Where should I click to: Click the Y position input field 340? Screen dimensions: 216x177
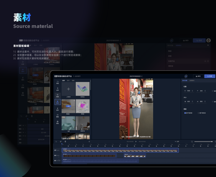[x=201, y=91]
